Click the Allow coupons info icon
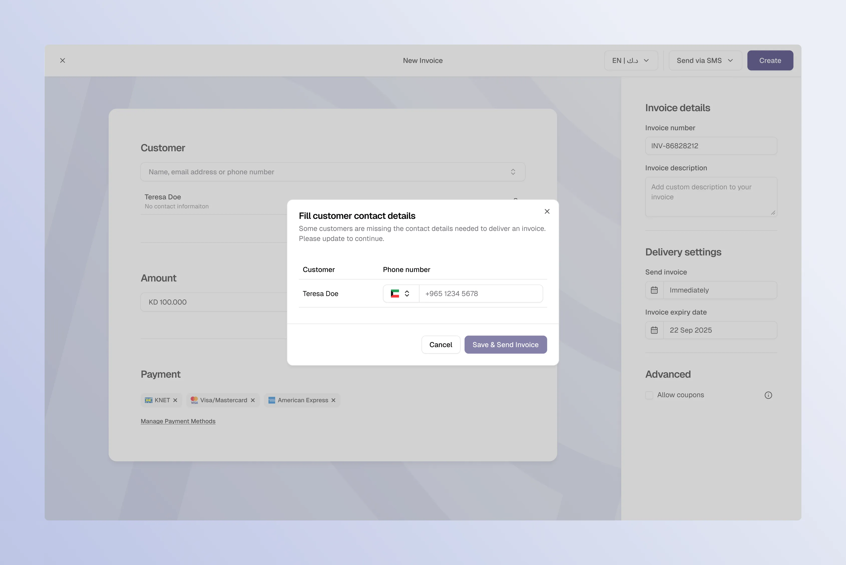Viewport: 846px width, 565px height. point(768,395)
